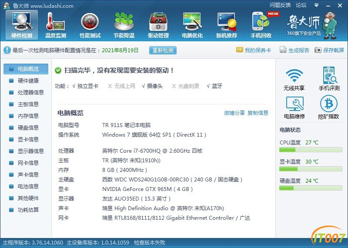Image resolution: width=348 pixels, height=248 pixels.
Task: Select 显示器信息 in sidebar
Action: pyautogui.click(x=26, y=151)
